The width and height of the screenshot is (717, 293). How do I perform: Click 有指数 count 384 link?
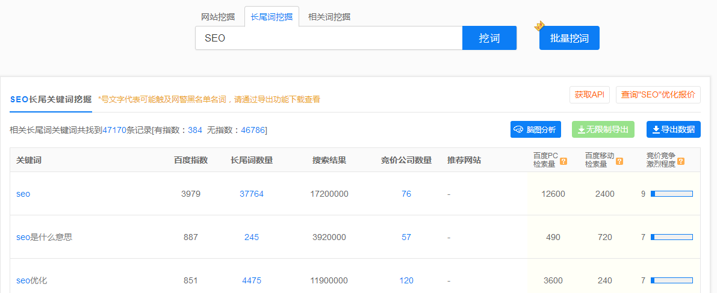195,130
